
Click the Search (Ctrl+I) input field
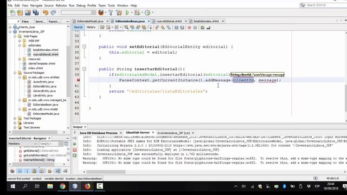pyautogui.click(x=326, y=5)
